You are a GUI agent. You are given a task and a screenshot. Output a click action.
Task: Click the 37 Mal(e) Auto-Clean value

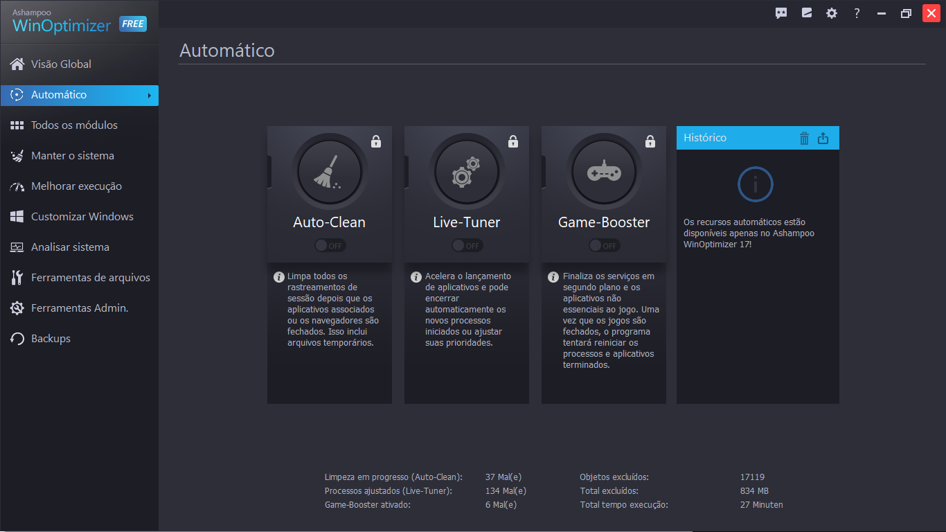click(503, 477)
